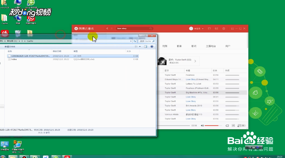Open the 360 browser desktop icon
This screenshot has width=285, height=158.
pos(31,4)
